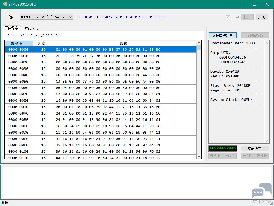Click the masked password input field

[223, 149]
